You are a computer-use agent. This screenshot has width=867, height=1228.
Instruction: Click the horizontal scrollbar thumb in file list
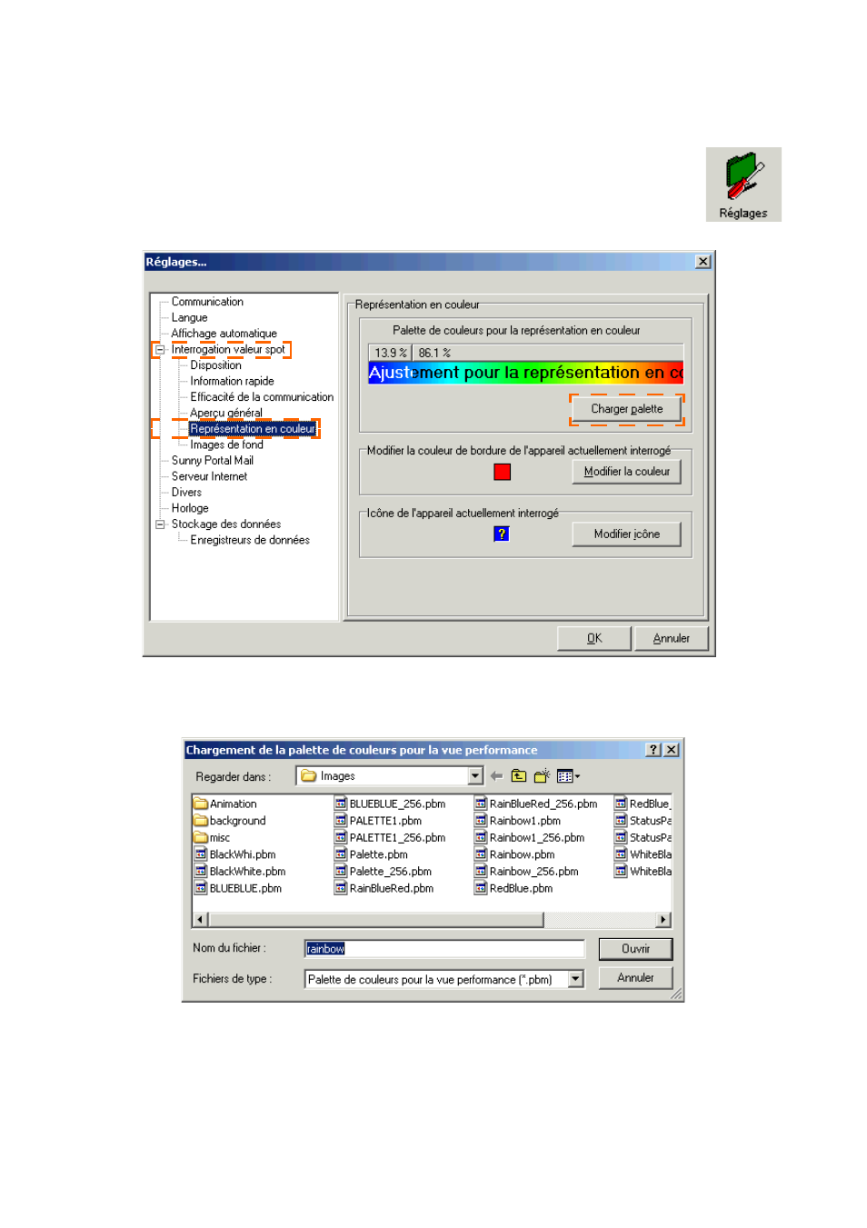(376, 920)
